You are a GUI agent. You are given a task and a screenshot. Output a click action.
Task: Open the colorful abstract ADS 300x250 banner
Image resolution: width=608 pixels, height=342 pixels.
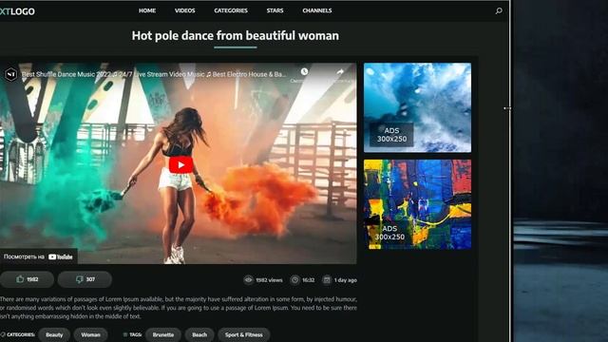click(x=418, y=204)
